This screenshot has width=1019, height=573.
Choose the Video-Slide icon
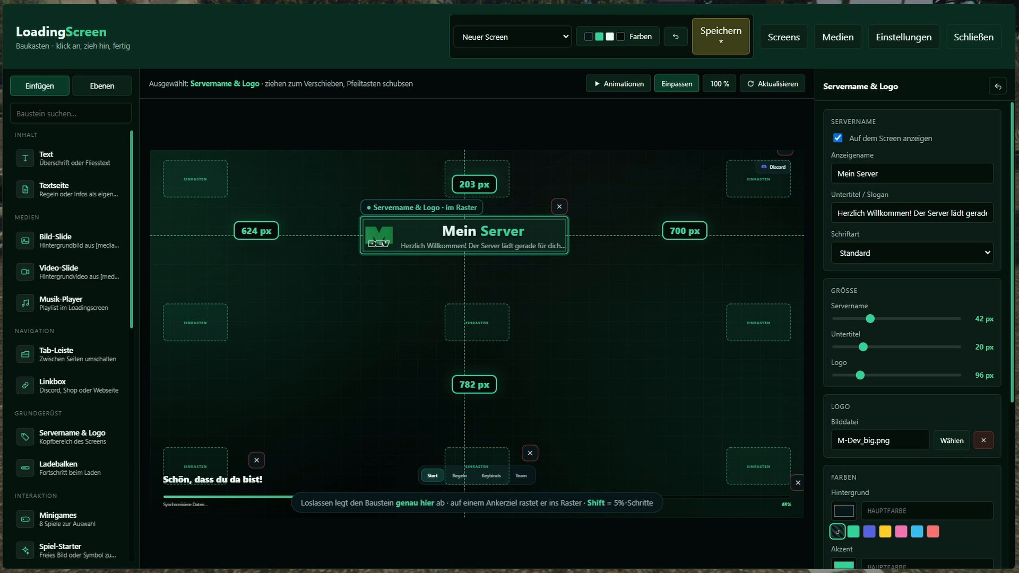coord(25,272)
